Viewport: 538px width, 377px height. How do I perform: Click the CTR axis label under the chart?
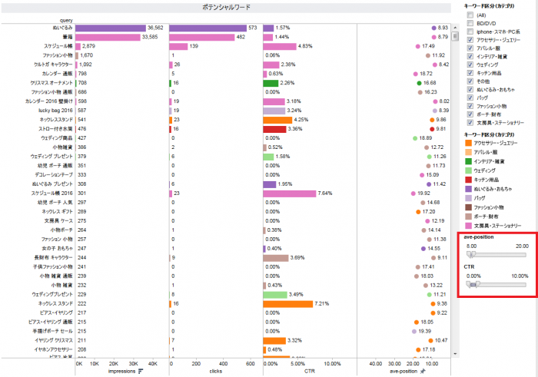(x=310, y=371)
